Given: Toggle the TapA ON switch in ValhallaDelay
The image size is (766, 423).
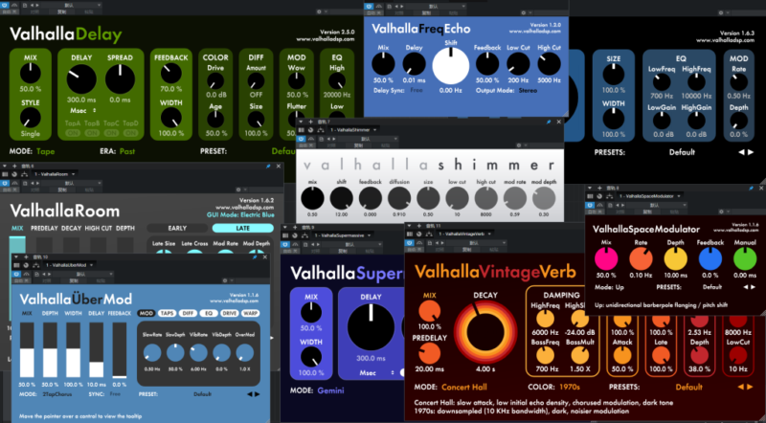Looking at the screenshot, I should click(71, 133).
